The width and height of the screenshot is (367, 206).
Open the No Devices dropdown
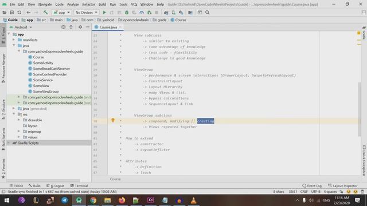(86, 13)
